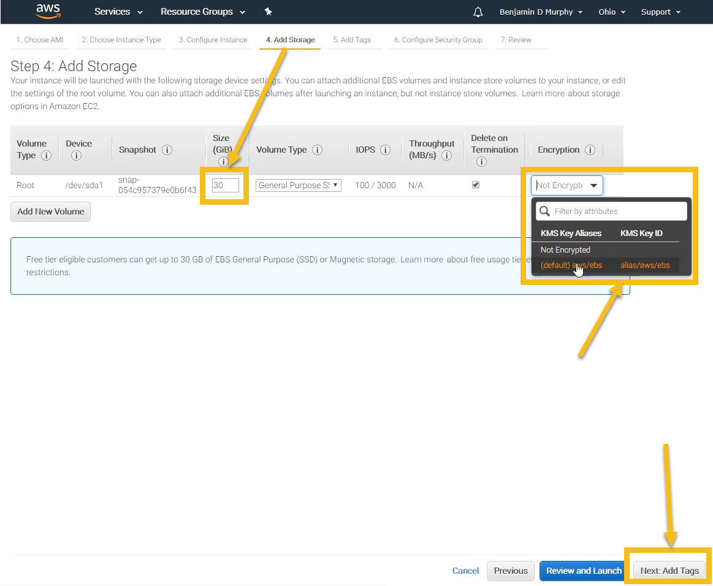Click the 100 / 3000 IOPS value
Screen dimensions: 713x586
[x=375, y=185]
